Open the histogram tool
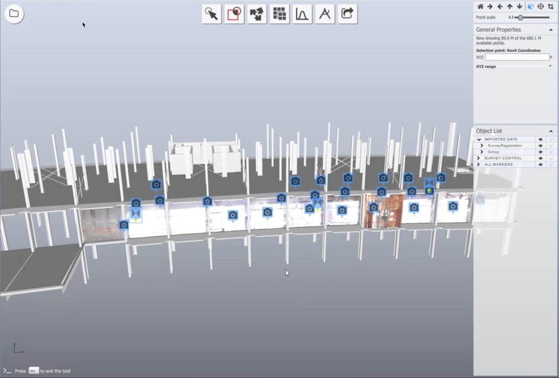 301,14
